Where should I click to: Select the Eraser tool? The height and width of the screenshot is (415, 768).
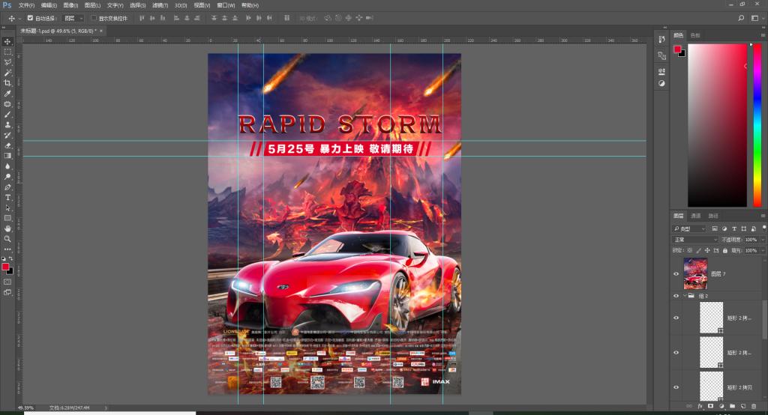(x=7, y=145)
